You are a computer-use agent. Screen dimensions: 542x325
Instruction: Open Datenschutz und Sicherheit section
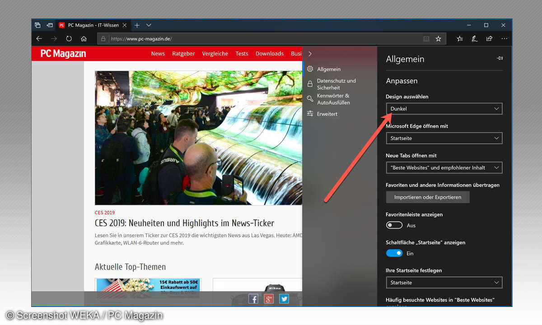tap(340, 84)
